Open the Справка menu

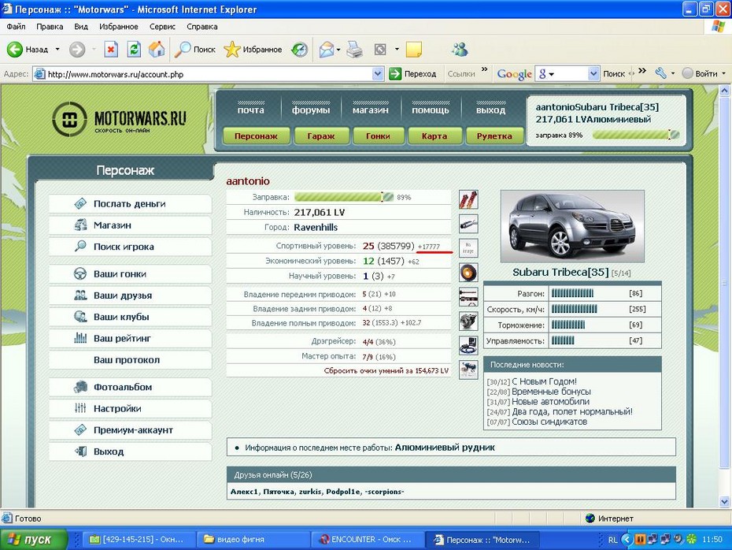(x=202, y=27)
